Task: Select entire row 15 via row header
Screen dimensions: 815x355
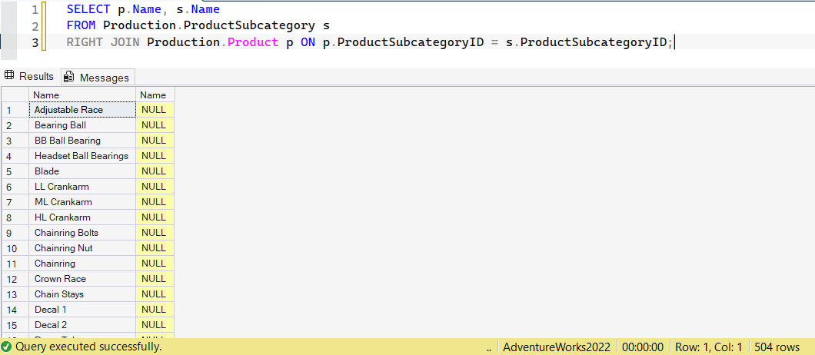Action: [x=15, y=325]
